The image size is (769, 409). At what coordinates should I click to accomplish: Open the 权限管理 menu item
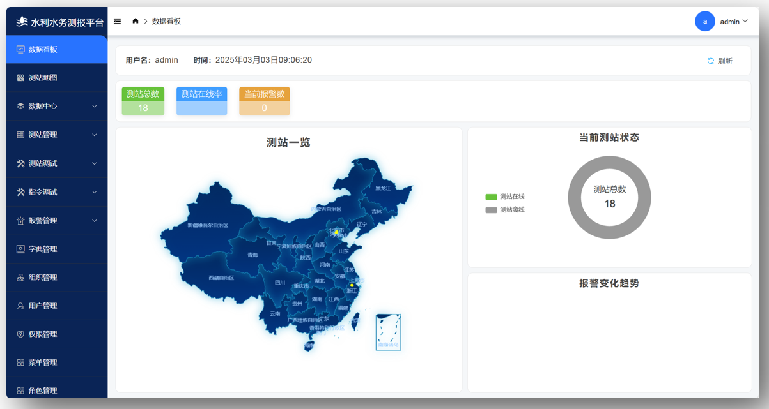pyautogui.click(x=57, y=334)
